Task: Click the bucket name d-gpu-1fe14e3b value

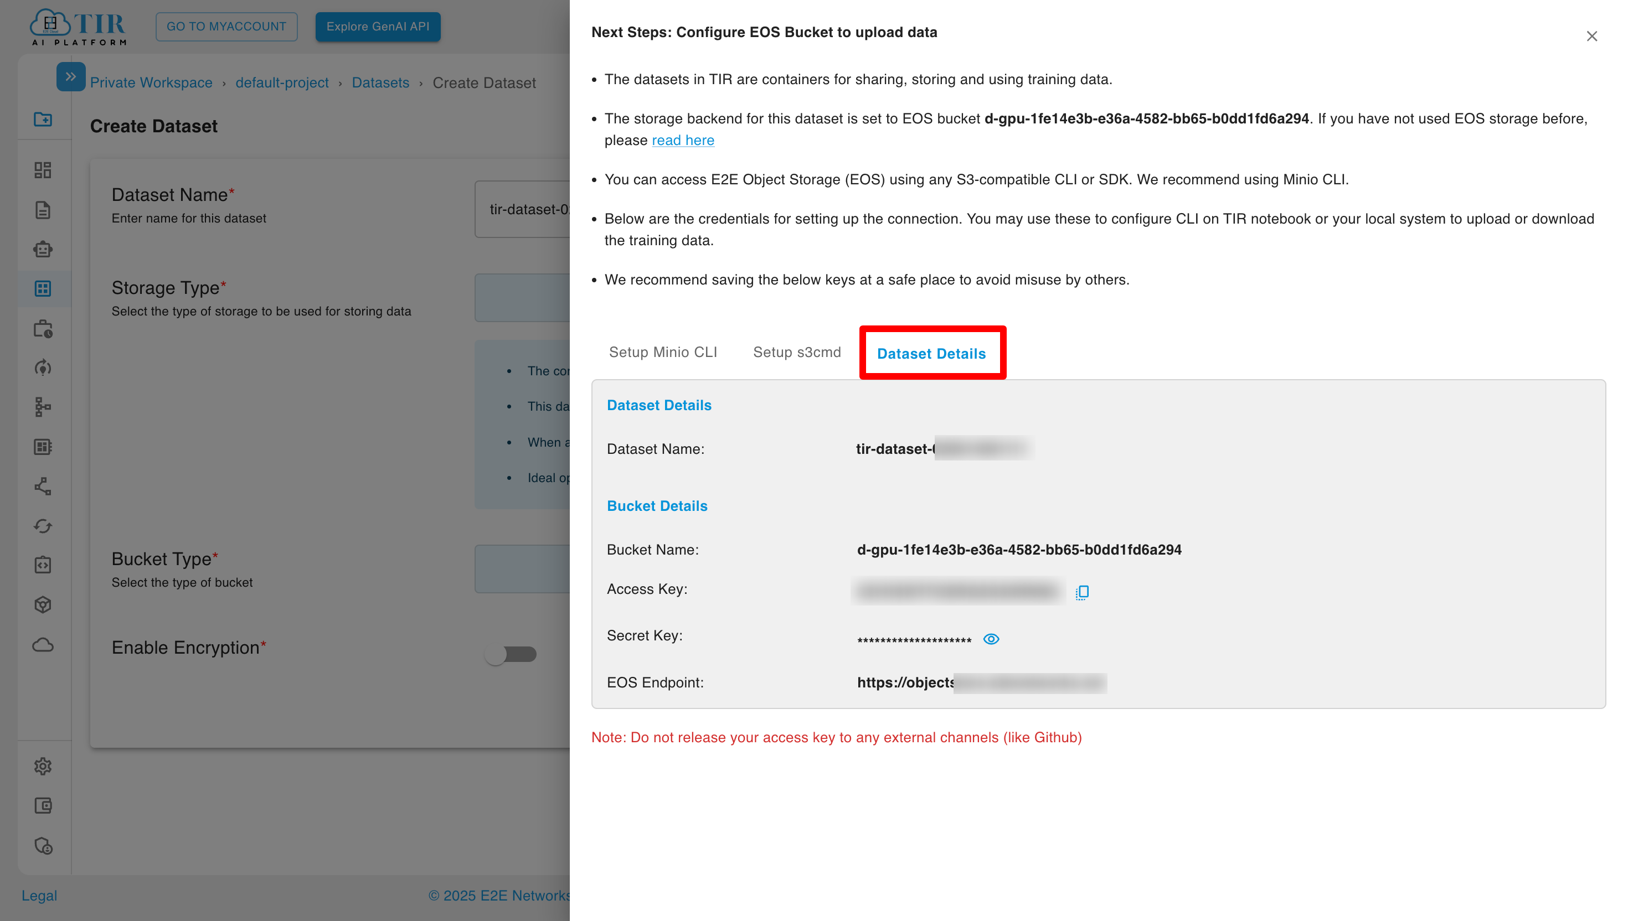Action: (x=1019, y=550)
